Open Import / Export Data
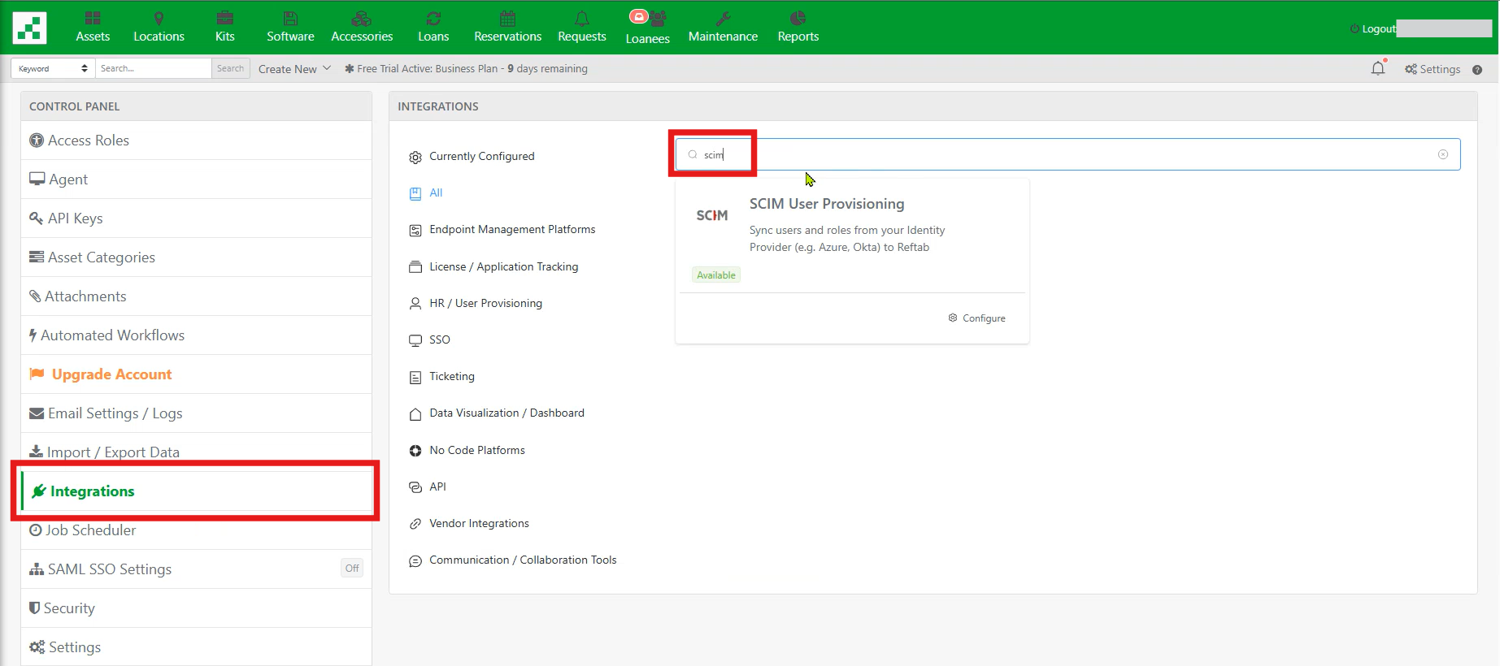 196,451
